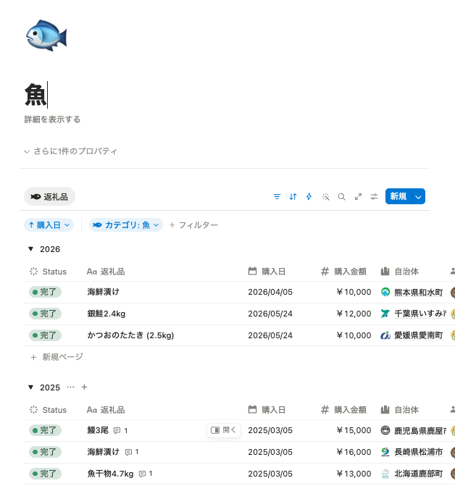Click 完了 status on 魚干物4.7kg row
Viewport: 455px width, 486px height.
(45, 474)
